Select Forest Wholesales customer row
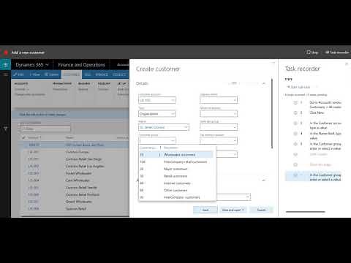This screenshot has width=351, height=263. click(x=75, y=173)
